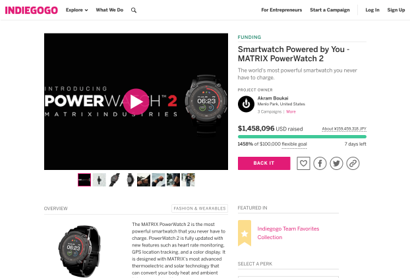Viewport: 410px width, 278px height.
Task: Click the BACK IT button
Action: 264,163
